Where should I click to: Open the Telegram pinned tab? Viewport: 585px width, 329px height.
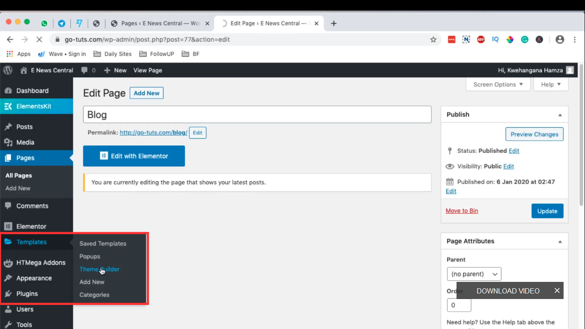(62, 24)
